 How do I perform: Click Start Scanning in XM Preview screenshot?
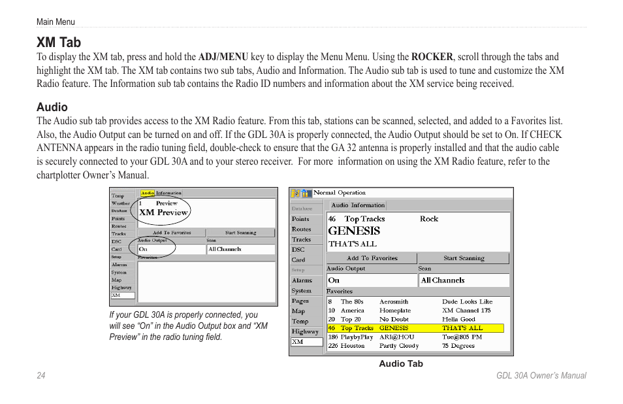point(241,233)
